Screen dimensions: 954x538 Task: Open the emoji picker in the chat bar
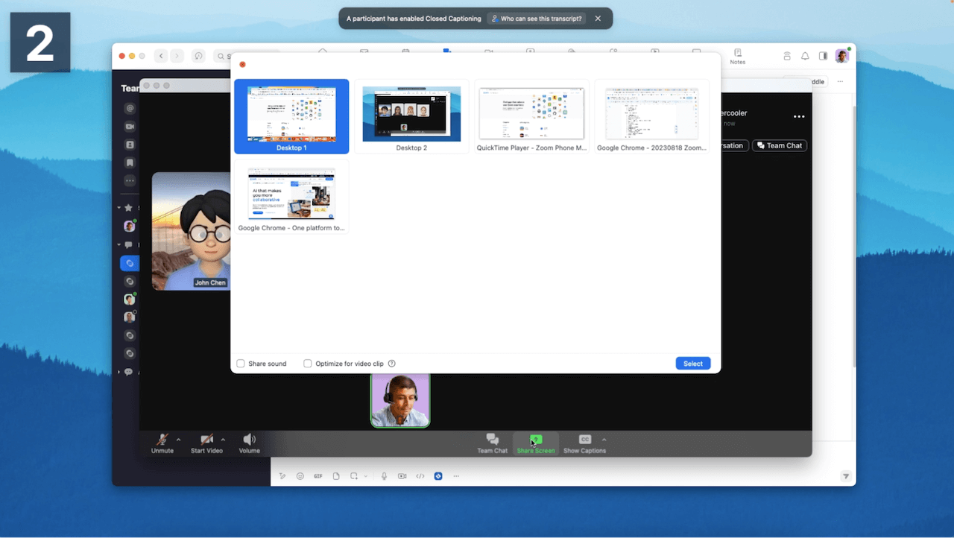pos(300,475)
